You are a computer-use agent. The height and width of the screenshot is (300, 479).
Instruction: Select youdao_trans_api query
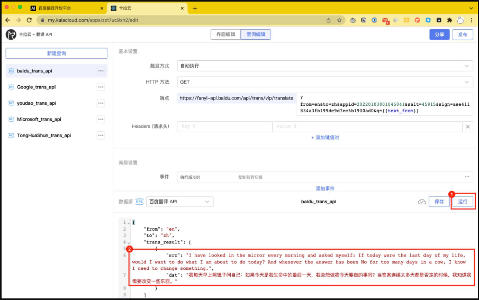pyautogui.click(x=37, y=103)
